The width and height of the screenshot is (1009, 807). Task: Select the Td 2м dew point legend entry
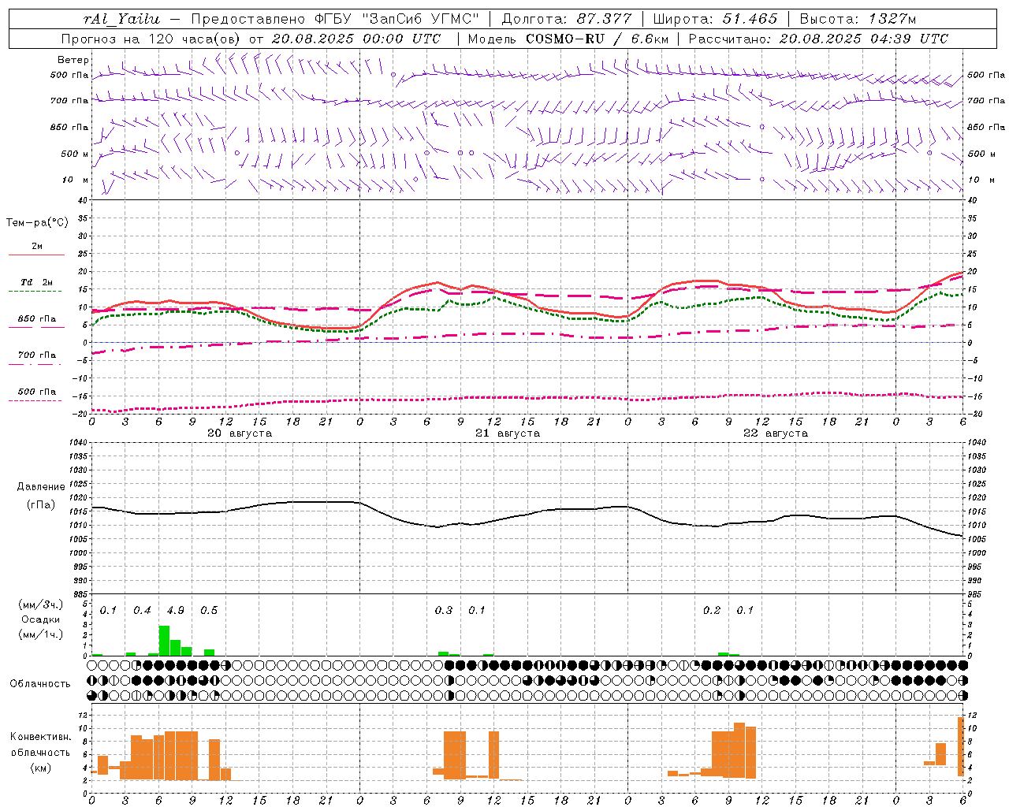pos(36,282)
